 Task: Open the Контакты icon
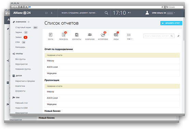[x=77, y=35]
